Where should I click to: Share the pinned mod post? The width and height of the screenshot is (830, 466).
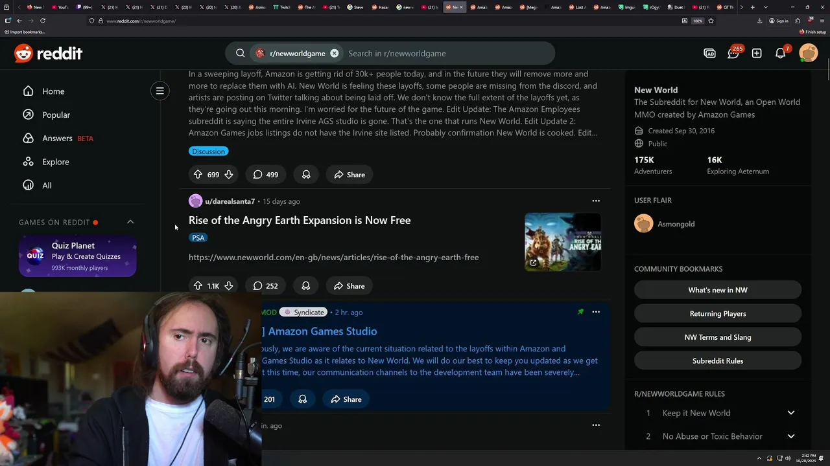[346, 399]
